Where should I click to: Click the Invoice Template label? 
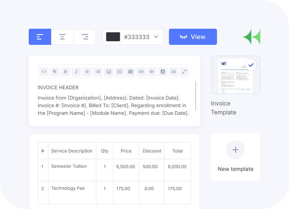point(223,108)
